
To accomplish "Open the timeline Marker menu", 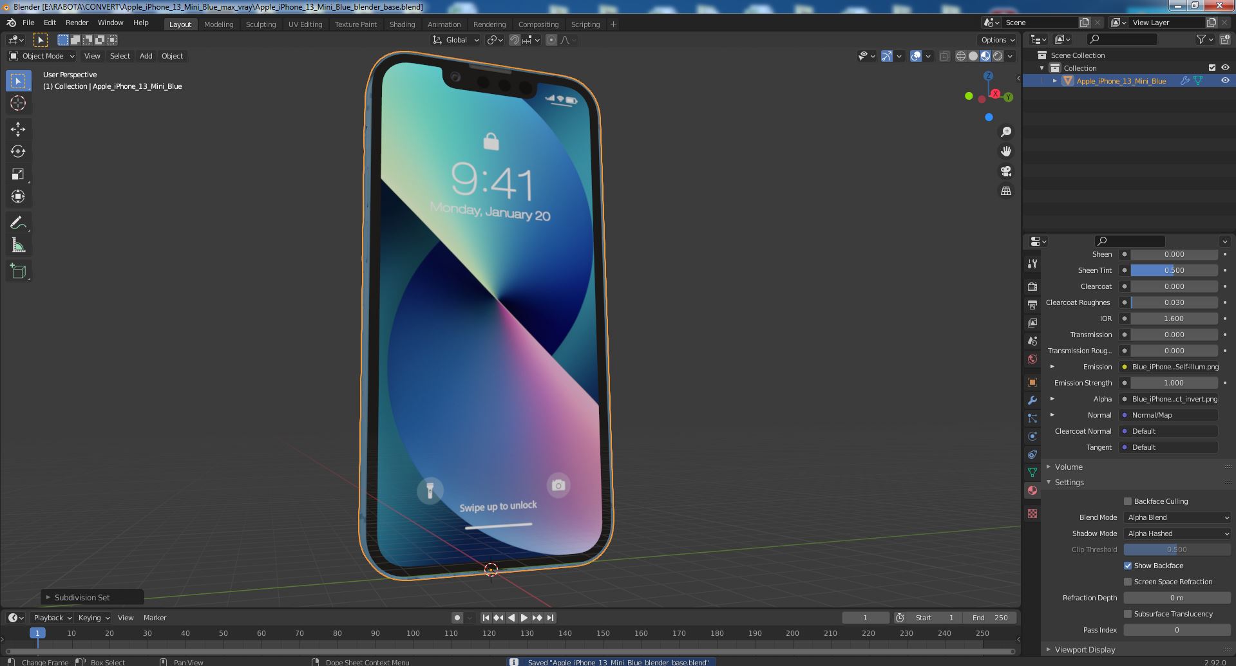I will click(155, 618).
